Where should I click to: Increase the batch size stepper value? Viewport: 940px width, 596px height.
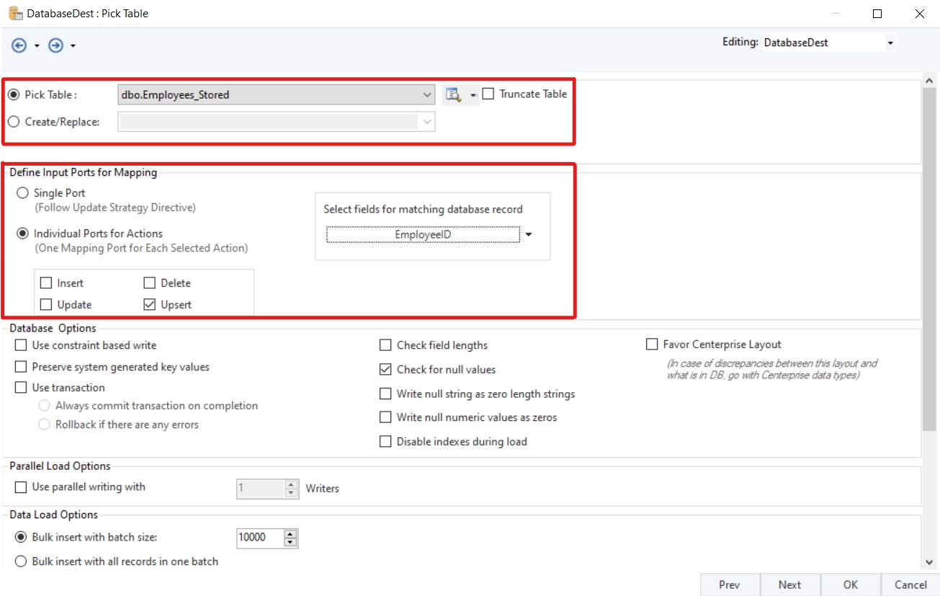tap(290, 534)
